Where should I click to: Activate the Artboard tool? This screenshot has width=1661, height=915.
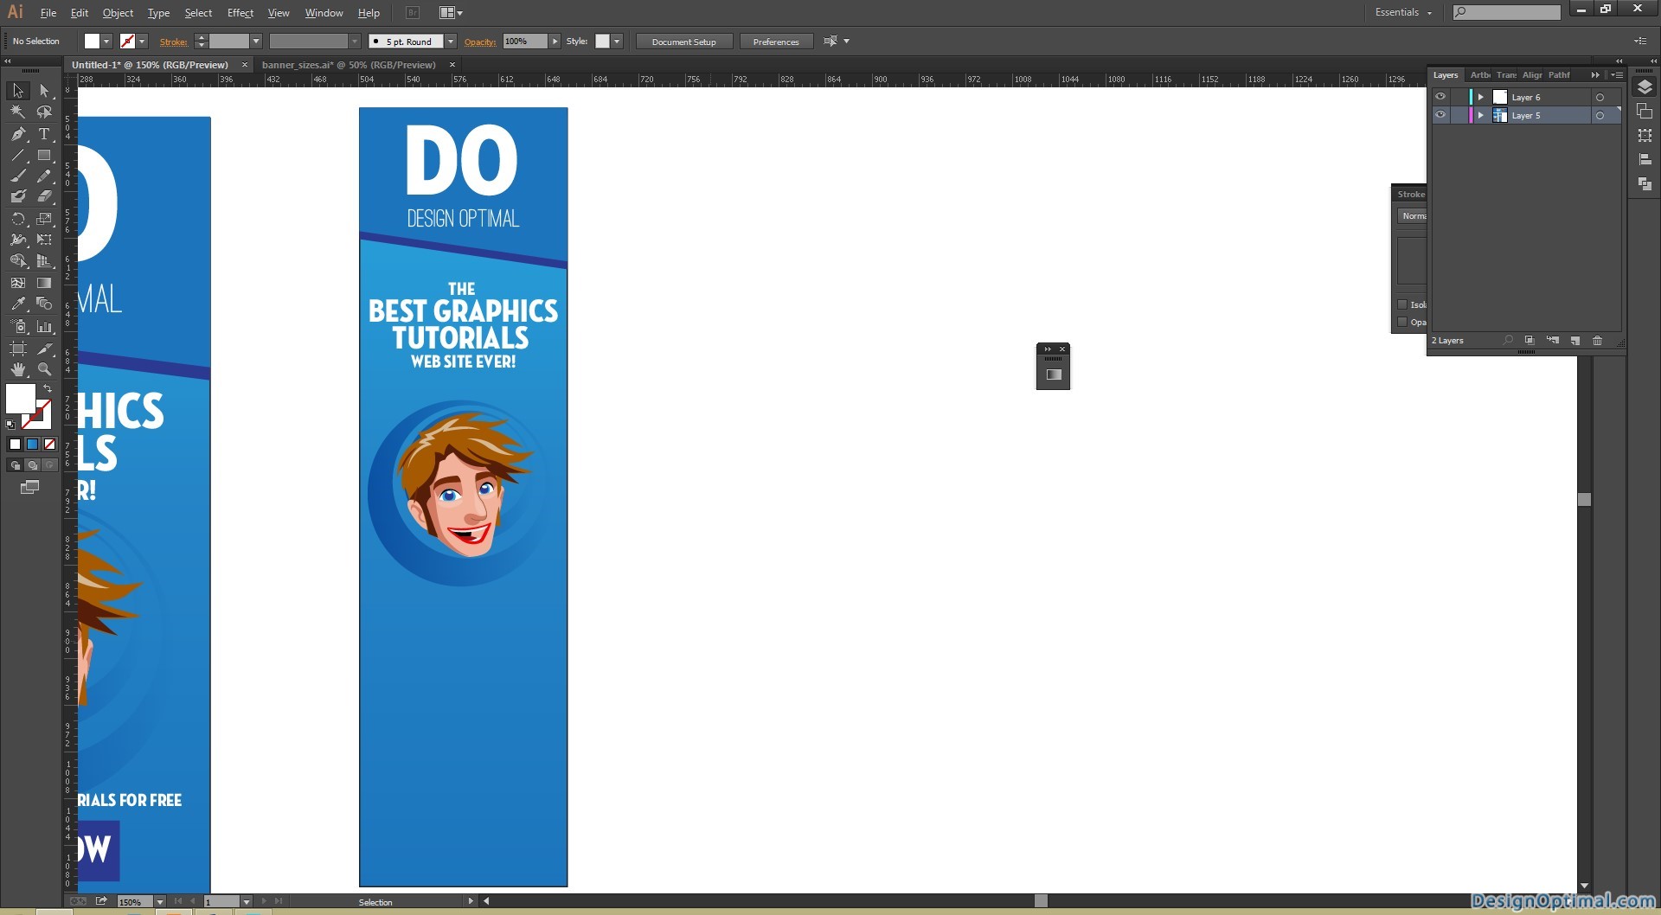click(x=17, y=349)
